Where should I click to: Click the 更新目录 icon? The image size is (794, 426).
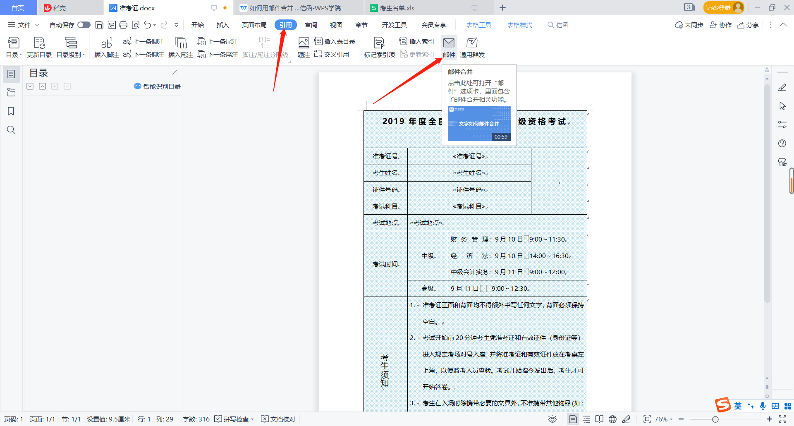39,46
